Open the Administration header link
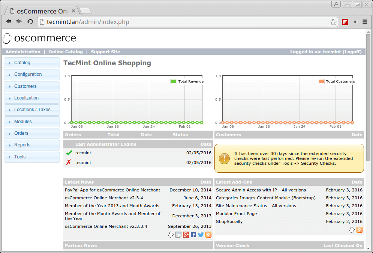This screenshot has height=253, width=373. click(x=23, y=52)
